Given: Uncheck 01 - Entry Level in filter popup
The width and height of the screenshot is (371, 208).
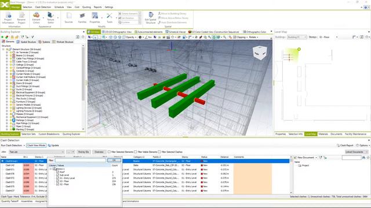Looking at the screenshot, I should pos(57,179).
